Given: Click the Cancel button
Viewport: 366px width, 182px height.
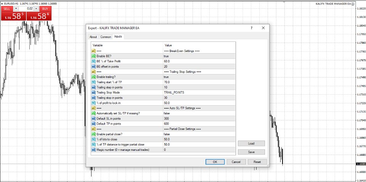Looking at the screenshot, I should pyautogui.click(x=236, y=162).
